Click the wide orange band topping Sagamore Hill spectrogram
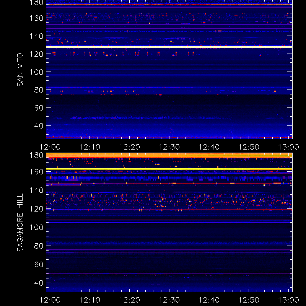The width and height of the screenshot is (306, 306). 169,156
